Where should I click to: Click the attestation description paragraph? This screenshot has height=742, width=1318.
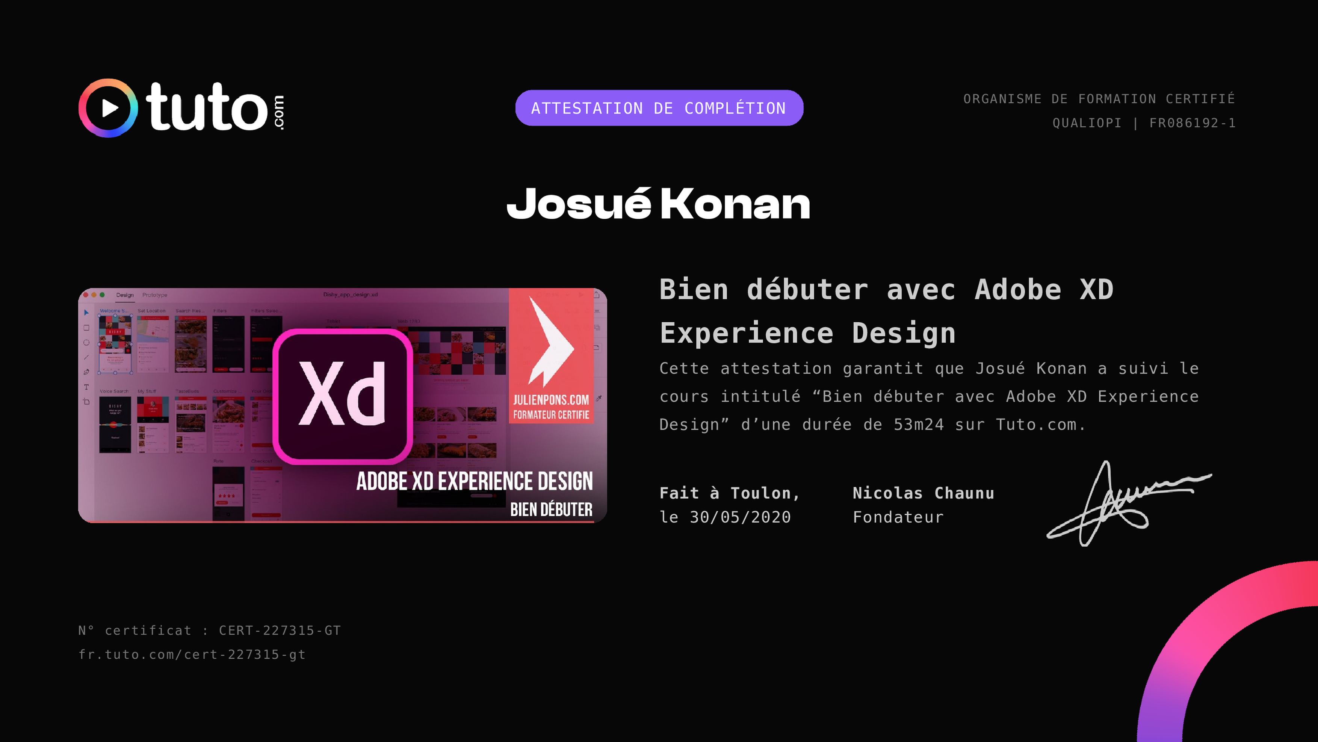[x=929, y=397]
